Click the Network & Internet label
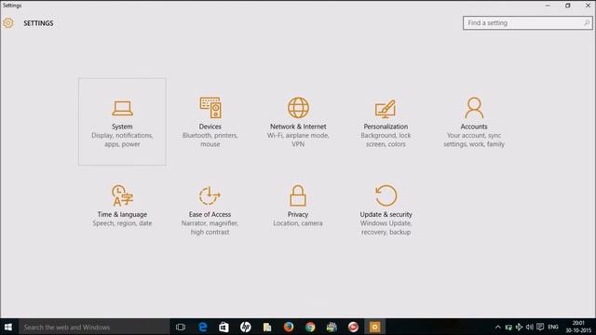This screenshot has height=335, width=596. click(x=298, y=127)
